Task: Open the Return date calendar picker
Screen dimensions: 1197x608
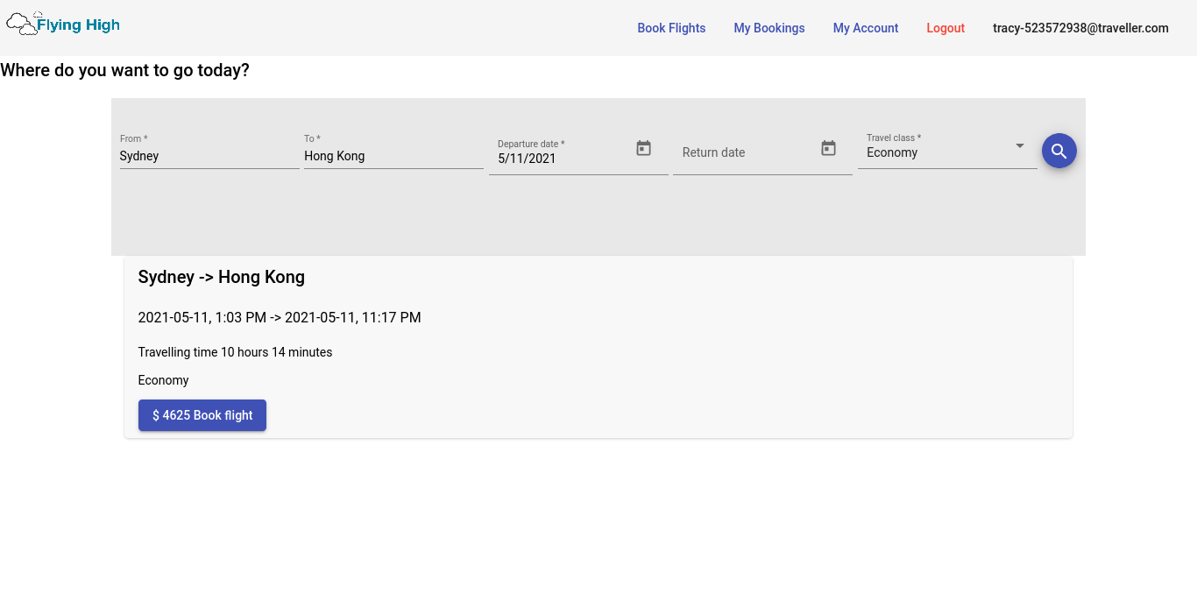Action: [828, 148]
